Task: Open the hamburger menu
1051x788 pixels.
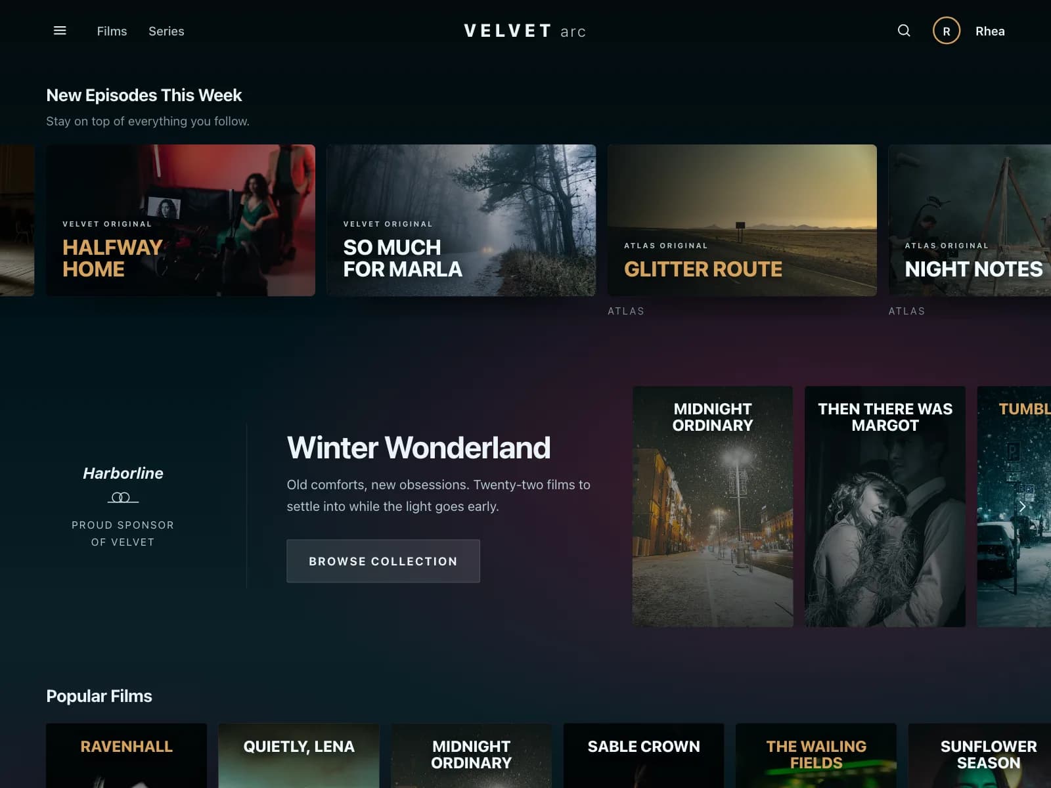Action: pyautogui.click(x=60, y=31)
